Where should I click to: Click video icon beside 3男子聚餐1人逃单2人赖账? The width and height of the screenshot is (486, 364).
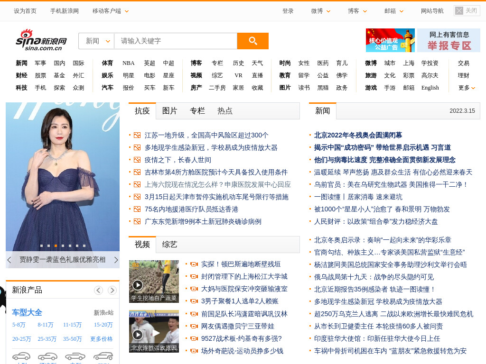click(x=194, y=301)
